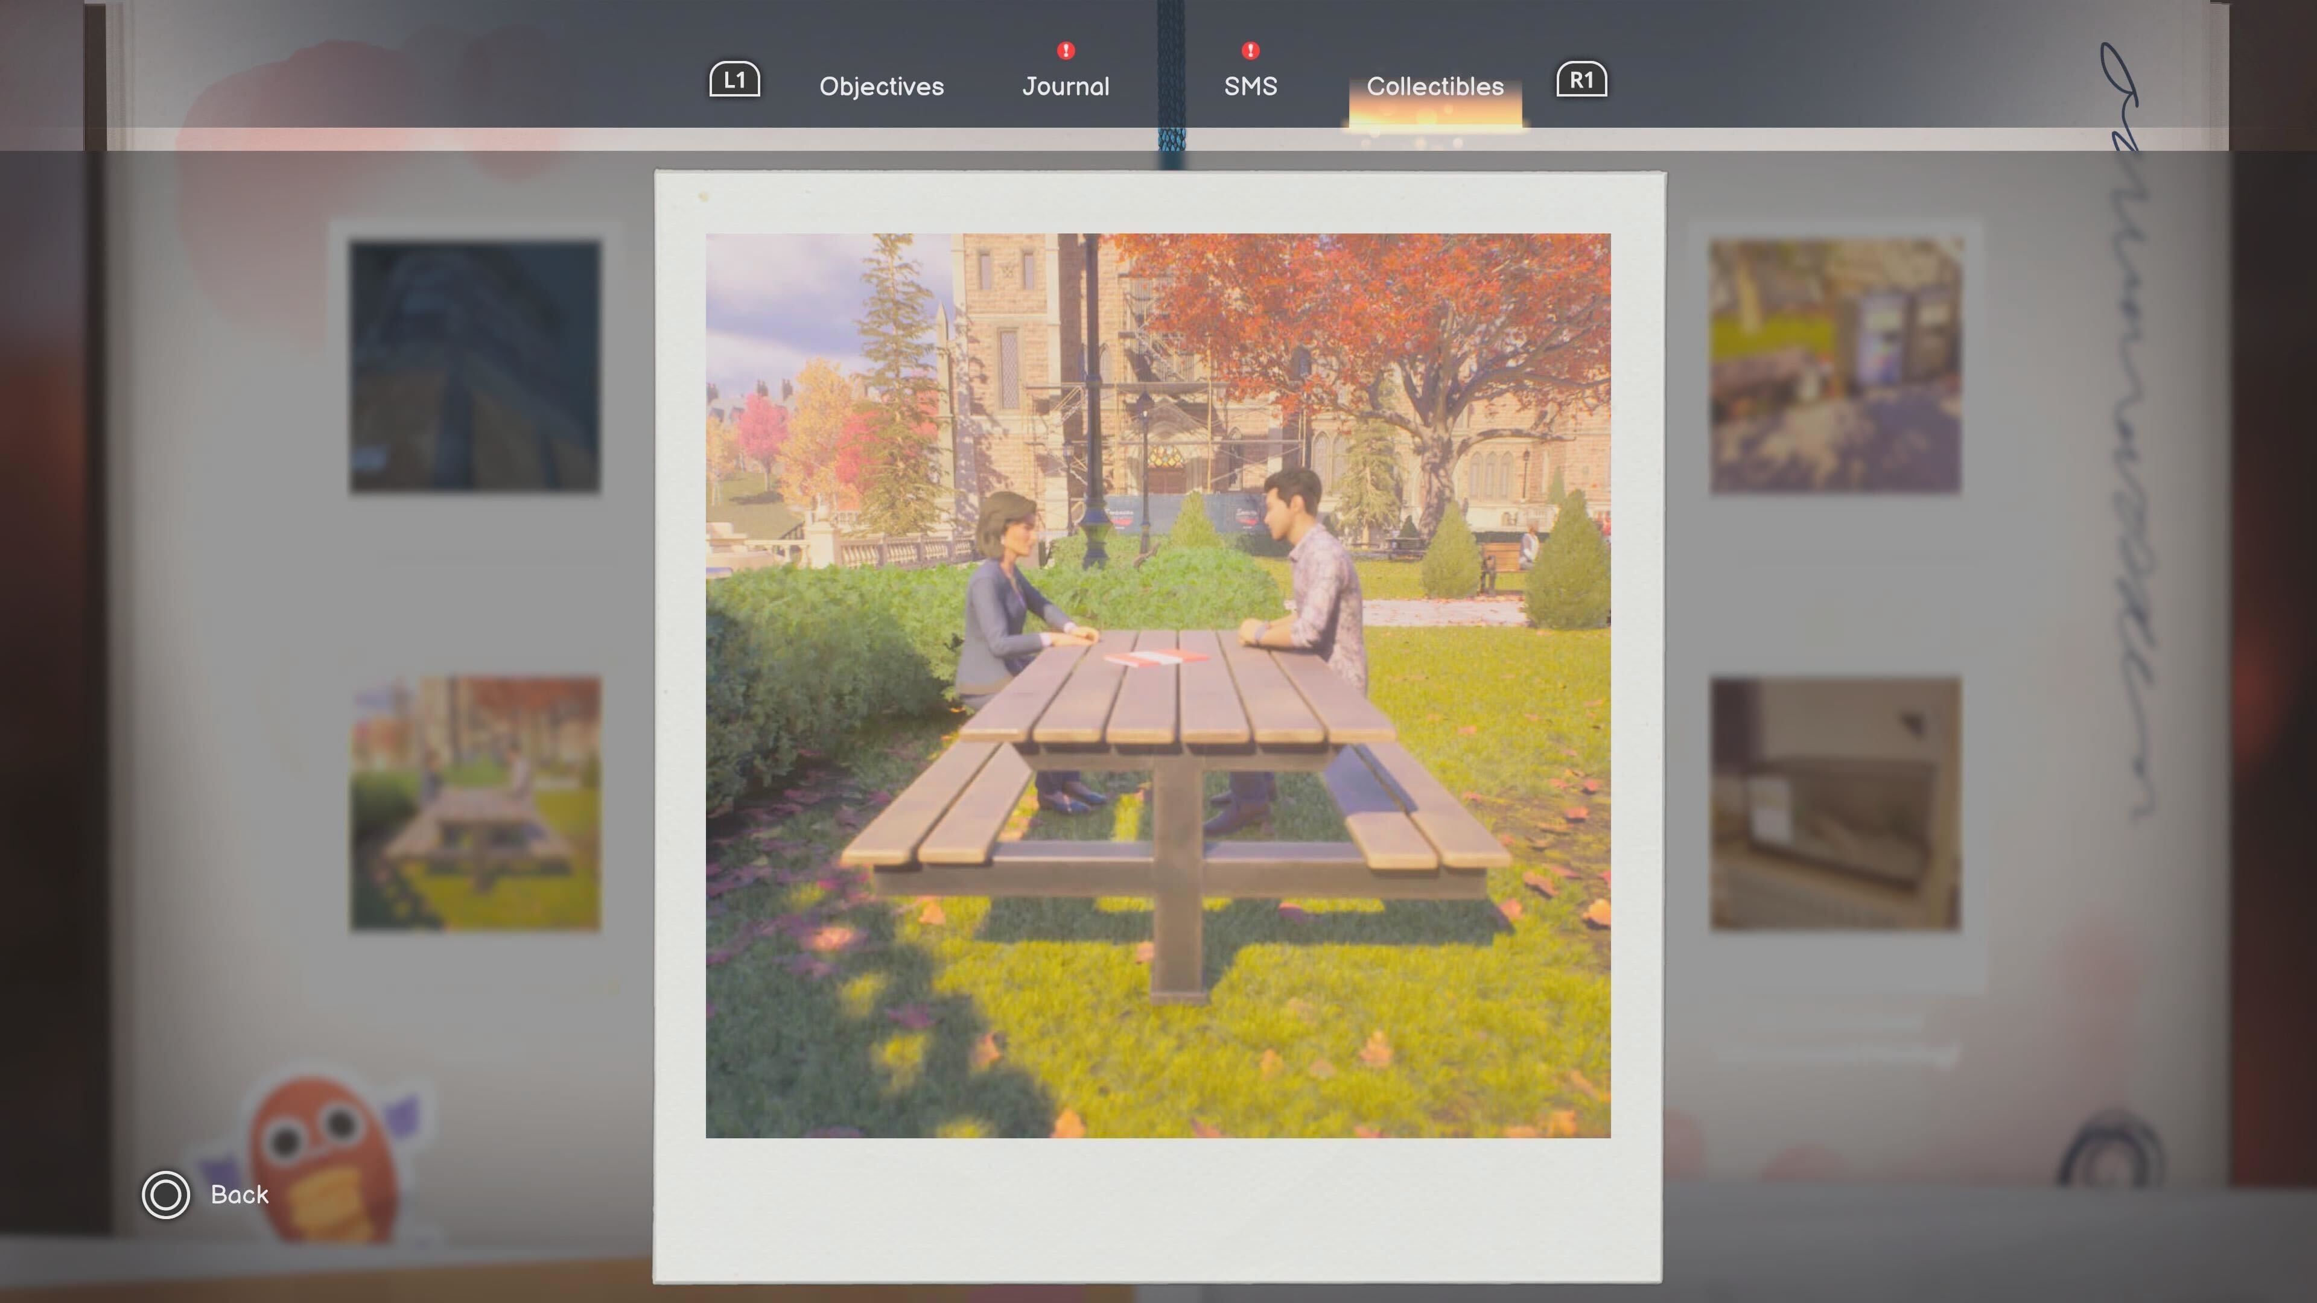Image resolution: width=2317 pixels, height=1303 pixels.
Task: Click the SMS red alert badge
Action: click(1250, 50)
